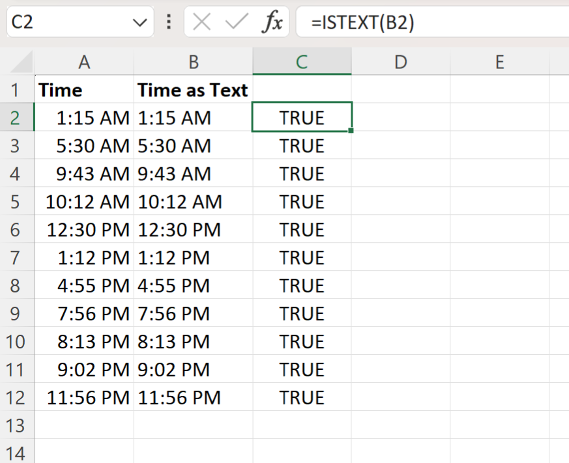Select column header E
Screen dimensions: 569x463
point(499,62)
